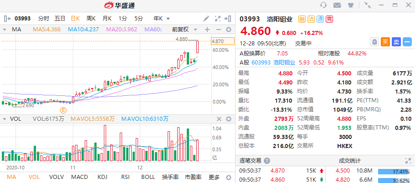The image size is (415, 183).
Task: Click the blue minus remove-watchlist button
Action: tap(407, 42)
